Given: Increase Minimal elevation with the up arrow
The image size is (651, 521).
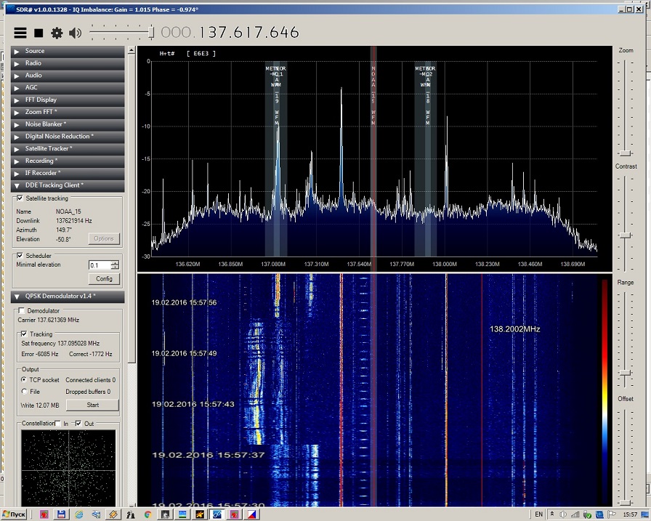Looking at the screenshot, I should (x=115, y=263).
